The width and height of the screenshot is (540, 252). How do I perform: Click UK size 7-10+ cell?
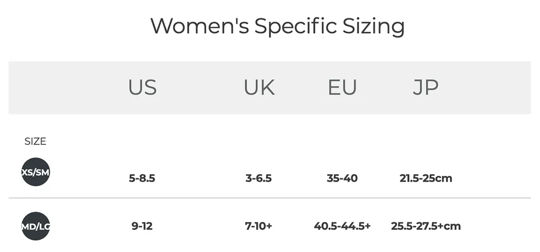[x=258, y=226]
